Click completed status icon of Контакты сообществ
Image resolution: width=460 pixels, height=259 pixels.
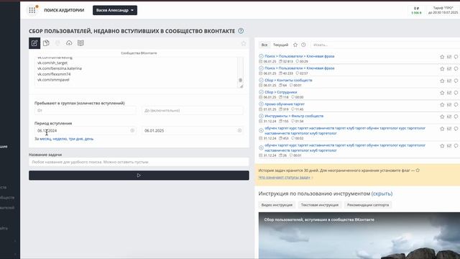(261, 80)
